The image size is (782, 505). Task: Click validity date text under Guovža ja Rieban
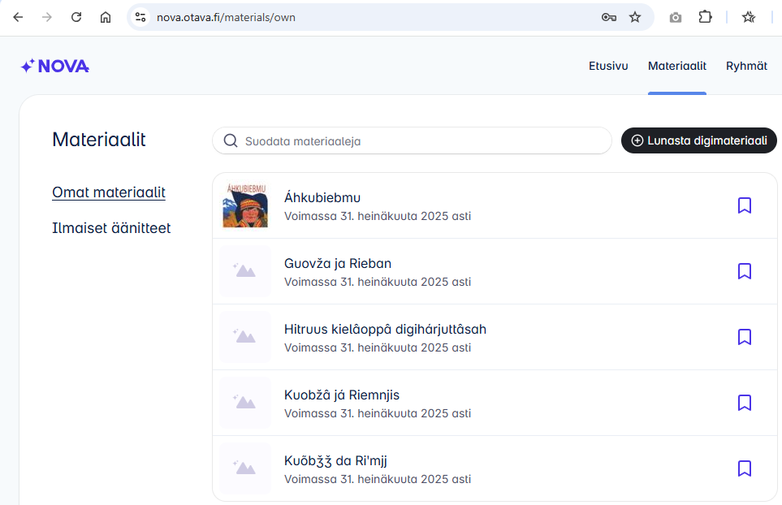pos(378,282)
